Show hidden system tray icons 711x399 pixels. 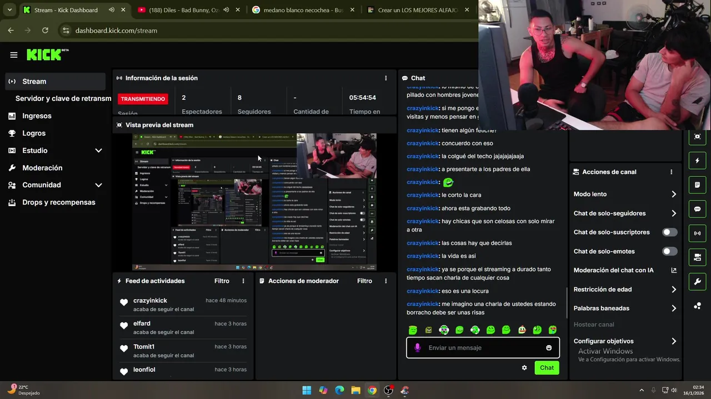pyautogui.click(x=642, y=390)
